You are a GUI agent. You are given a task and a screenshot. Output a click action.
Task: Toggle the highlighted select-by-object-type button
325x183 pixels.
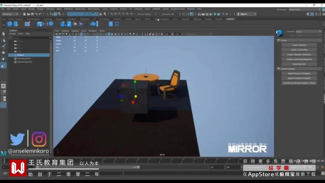click(x=55, y=14)
